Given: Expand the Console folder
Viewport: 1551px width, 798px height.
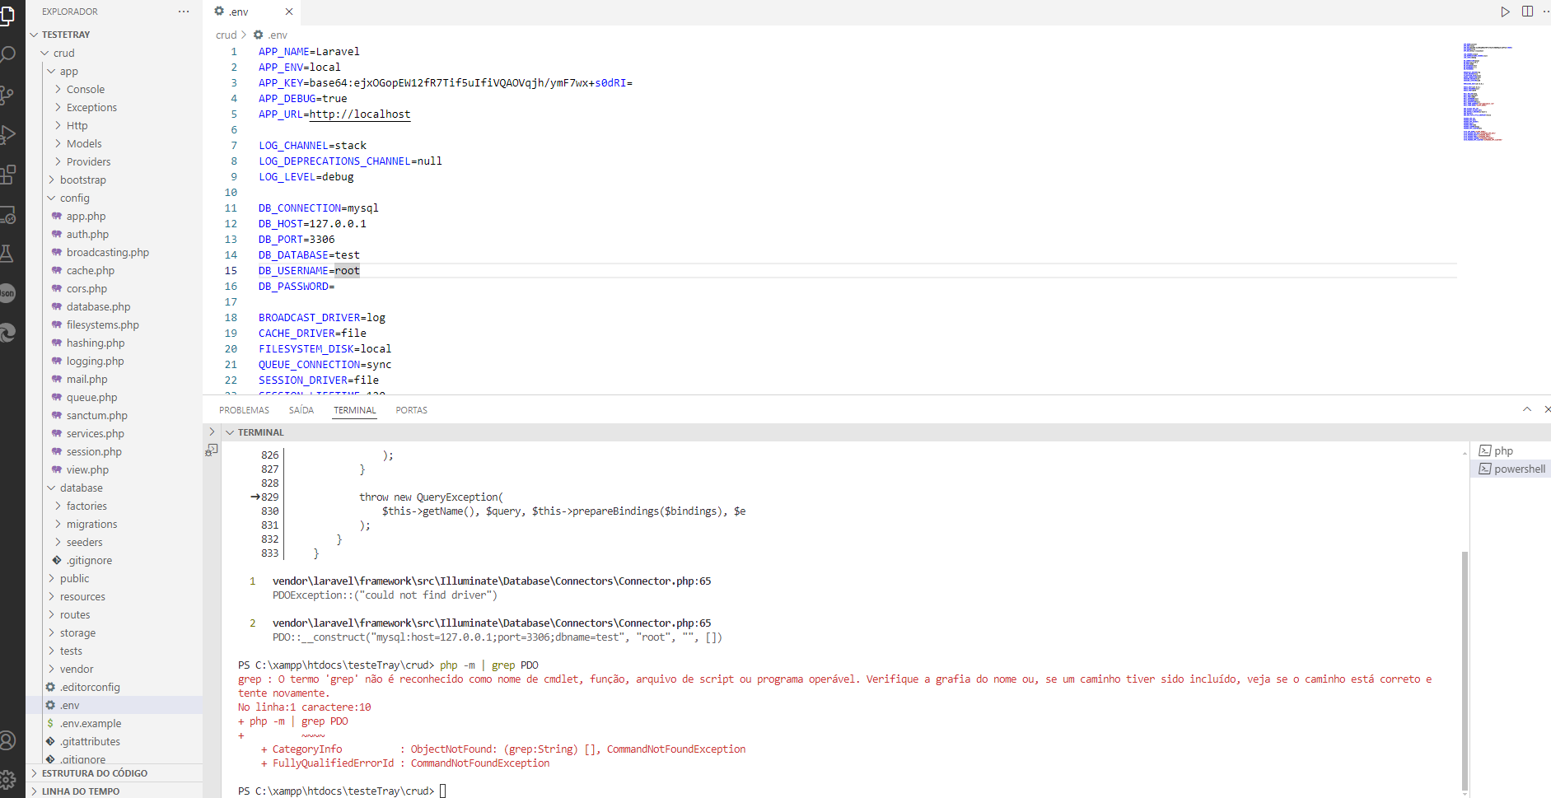Looking at the screenshot, I should pos(114,89).
